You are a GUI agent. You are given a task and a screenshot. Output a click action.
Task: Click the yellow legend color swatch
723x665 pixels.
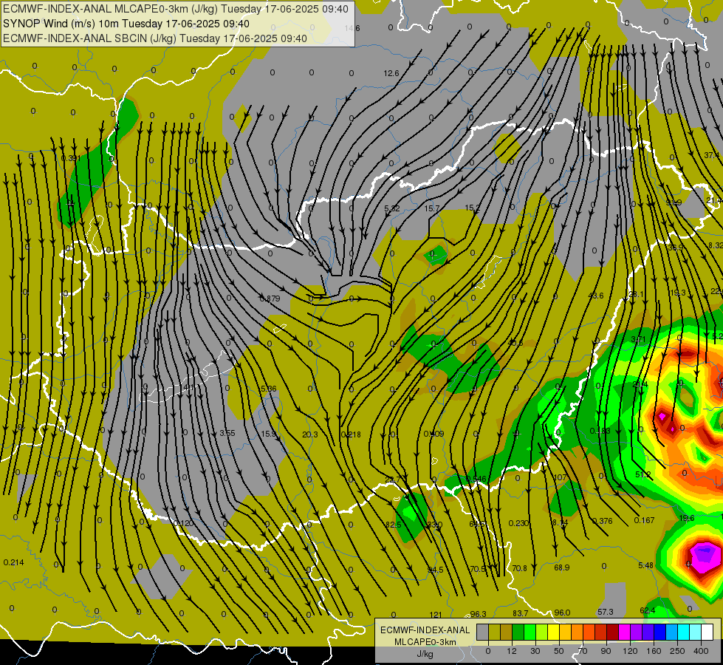[554, 632]
